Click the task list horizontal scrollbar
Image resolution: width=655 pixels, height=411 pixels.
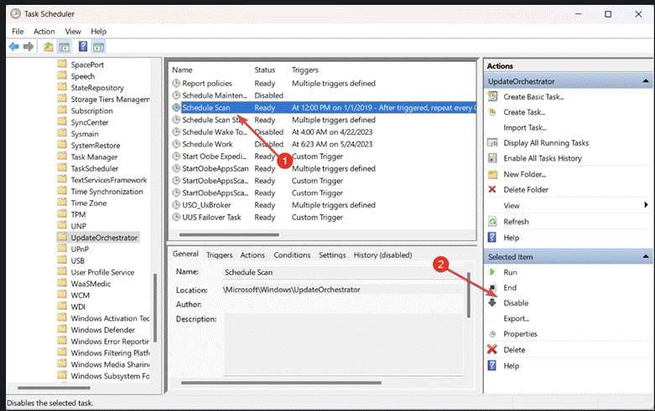click(x=229, y=234)
